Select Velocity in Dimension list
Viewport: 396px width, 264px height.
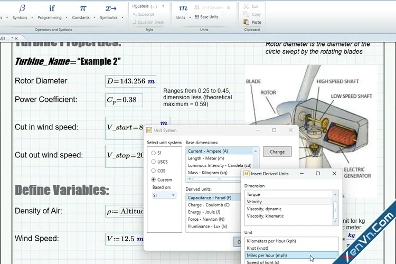(289, 202)
